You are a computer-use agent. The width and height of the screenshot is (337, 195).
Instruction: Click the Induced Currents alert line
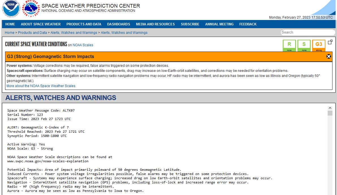pyautogui.click(x=128, y=174)
